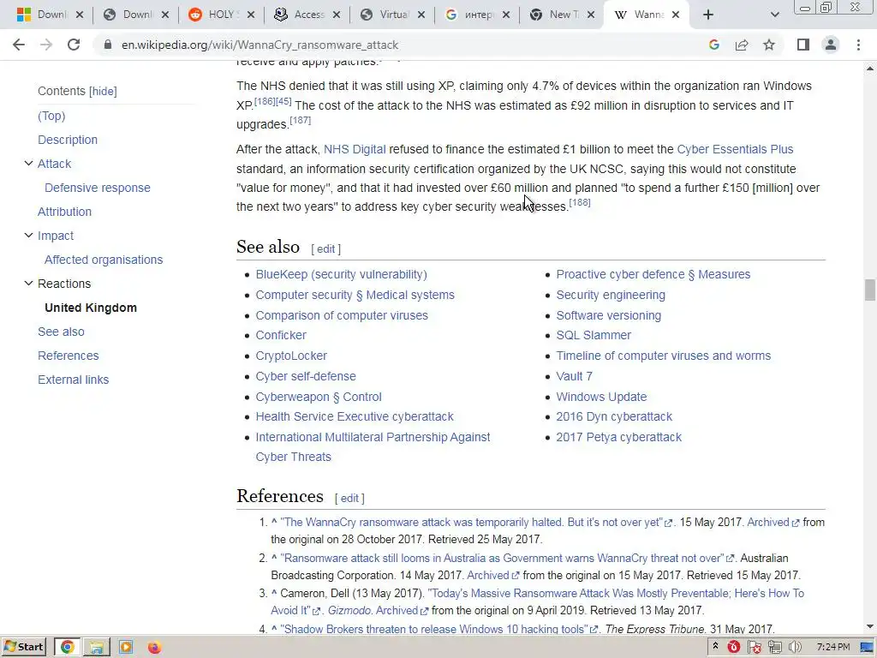Open the Windows Start button
Screen dimensions: 877x658
pyautogui.click(x=23, y=647)
